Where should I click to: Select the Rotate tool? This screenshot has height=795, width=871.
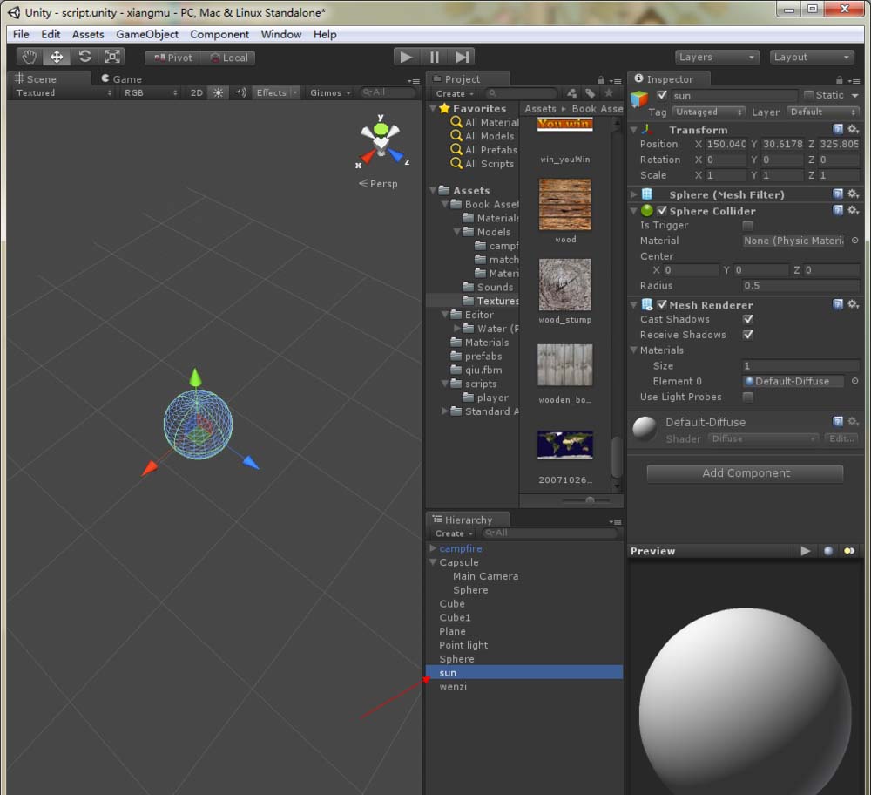tap(85, 57)
